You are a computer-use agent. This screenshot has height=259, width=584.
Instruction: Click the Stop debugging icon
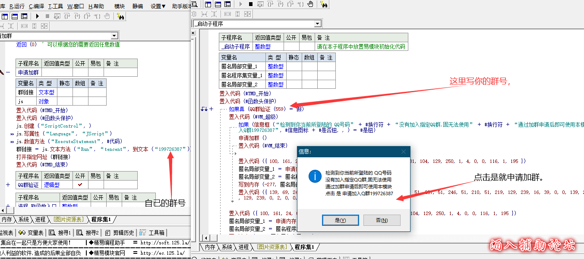(x=250, y=4)
